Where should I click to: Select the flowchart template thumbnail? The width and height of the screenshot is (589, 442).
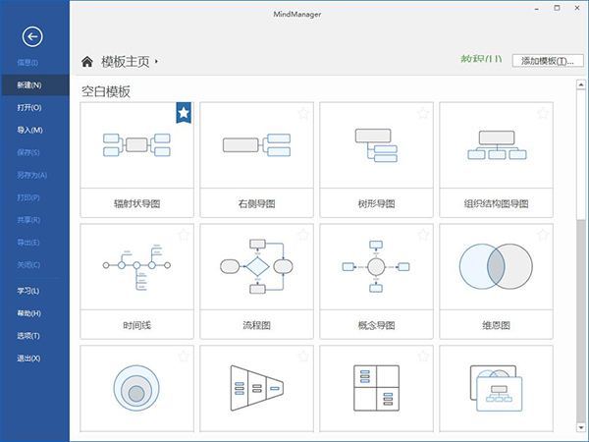tap(256, 266)
